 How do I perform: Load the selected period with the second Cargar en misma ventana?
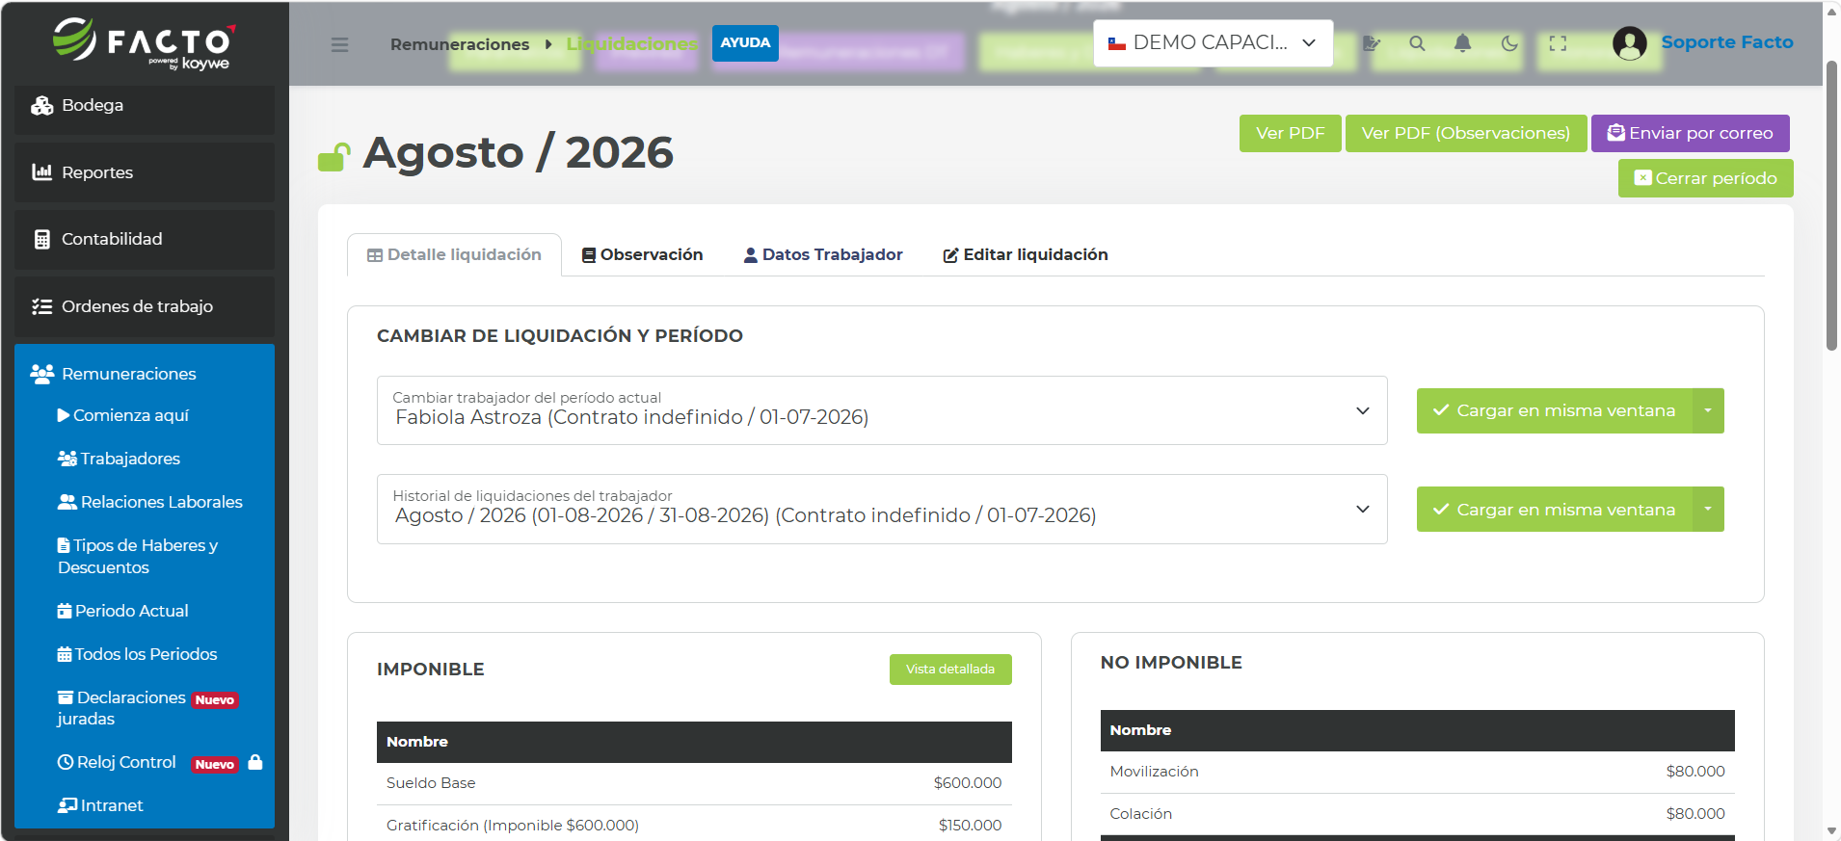(x=1555, y=509)
